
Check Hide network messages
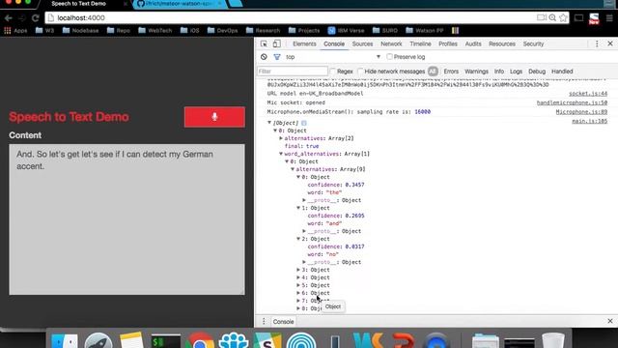coord(360,72)
